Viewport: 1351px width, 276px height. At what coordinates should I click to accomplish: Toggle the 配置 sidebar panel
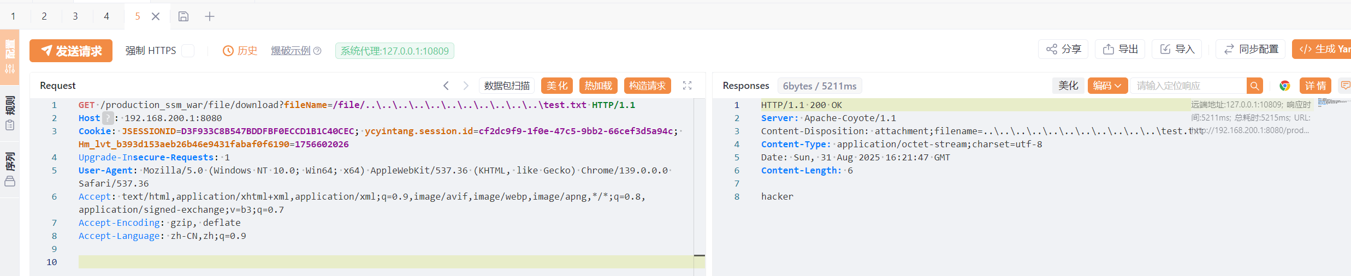(10, 57)
